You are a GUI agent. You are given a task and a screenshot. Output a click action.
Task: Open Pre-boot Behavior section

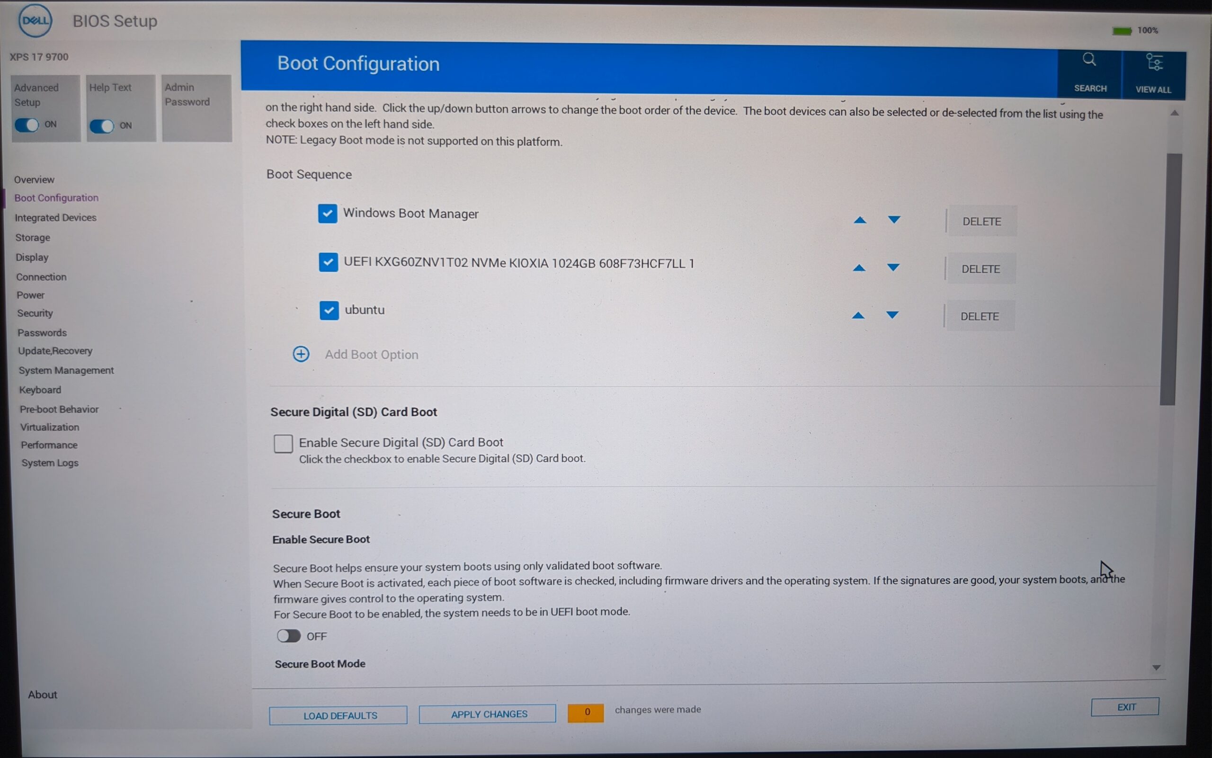point(59,409)
